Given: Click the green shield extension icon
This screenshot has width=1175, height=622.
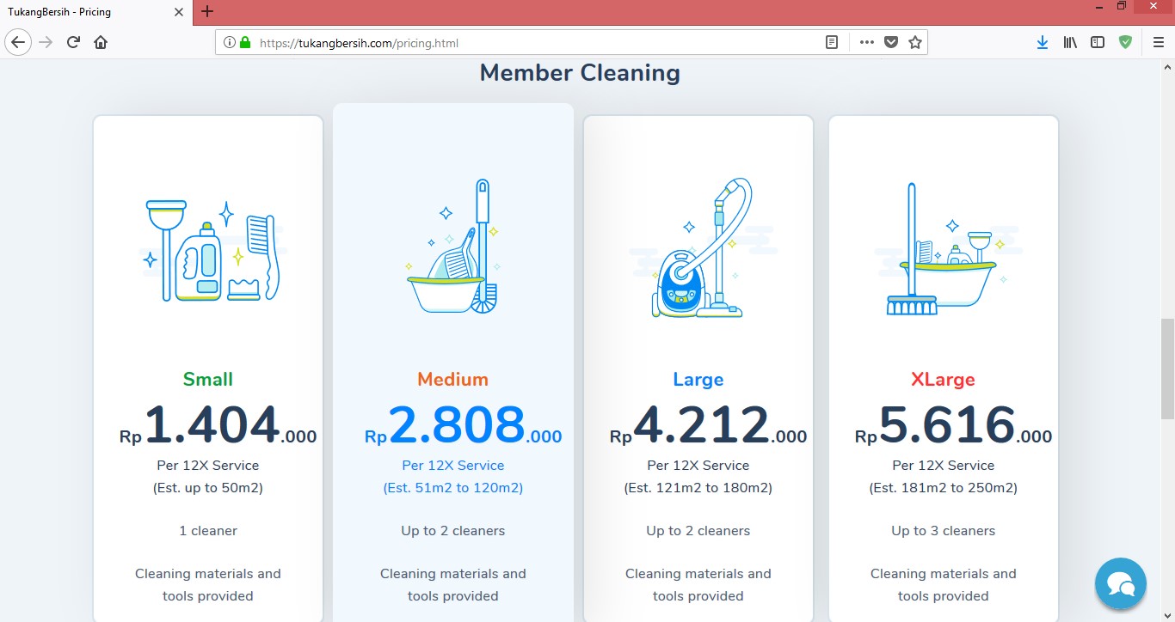Looking at the screenshot, I should tap(1125, 42).
